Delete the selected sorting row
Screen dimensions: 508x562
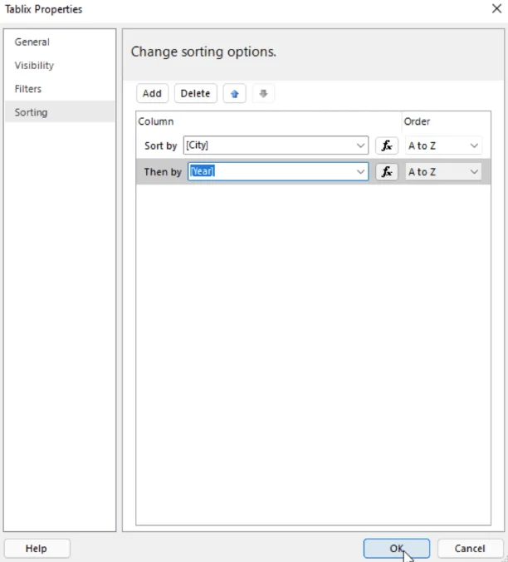195,94
